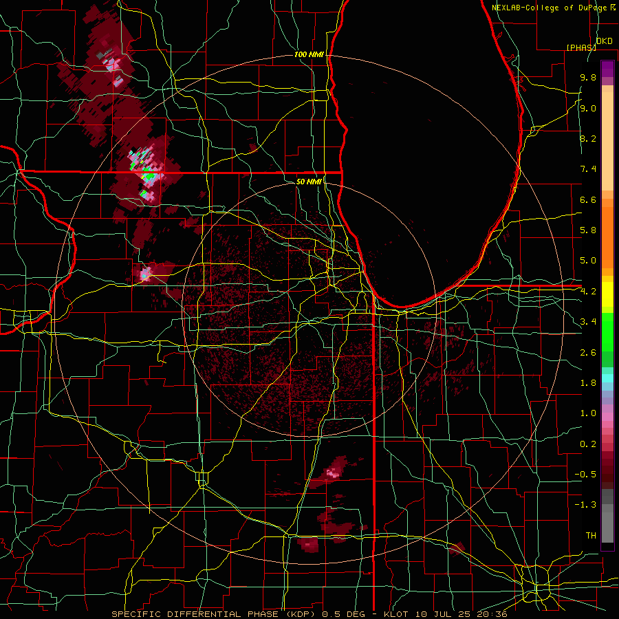Click the 50 NMI range ring label

point(309,182)
